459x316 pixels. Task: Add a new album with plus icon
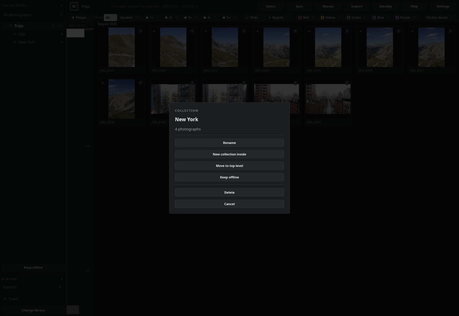61,279
